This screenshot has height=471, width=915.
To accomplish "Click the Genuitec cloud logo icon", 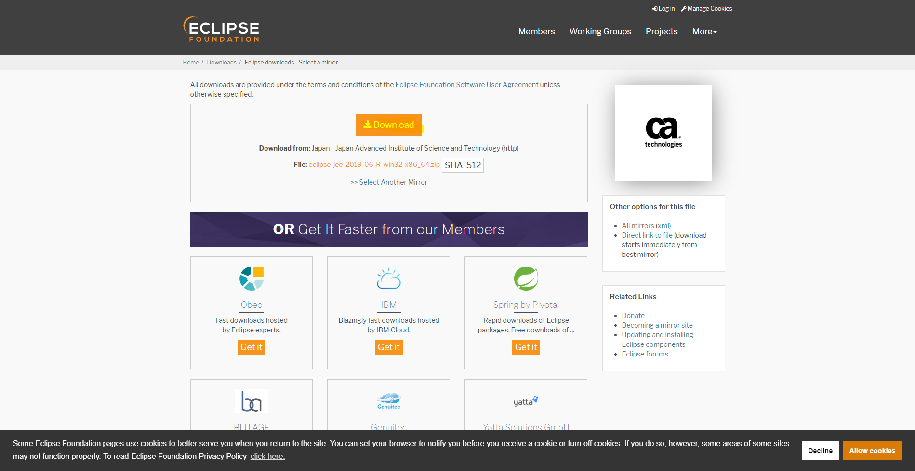I will click(x=389, y=401).
